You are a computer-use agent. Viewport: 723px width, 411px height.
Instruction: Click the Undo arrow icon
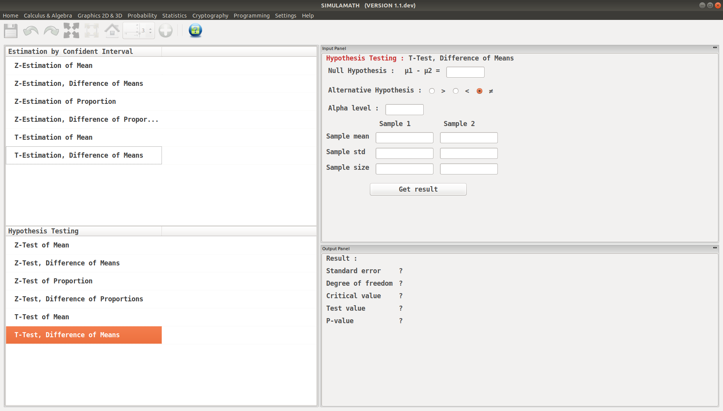pos(31,31)
